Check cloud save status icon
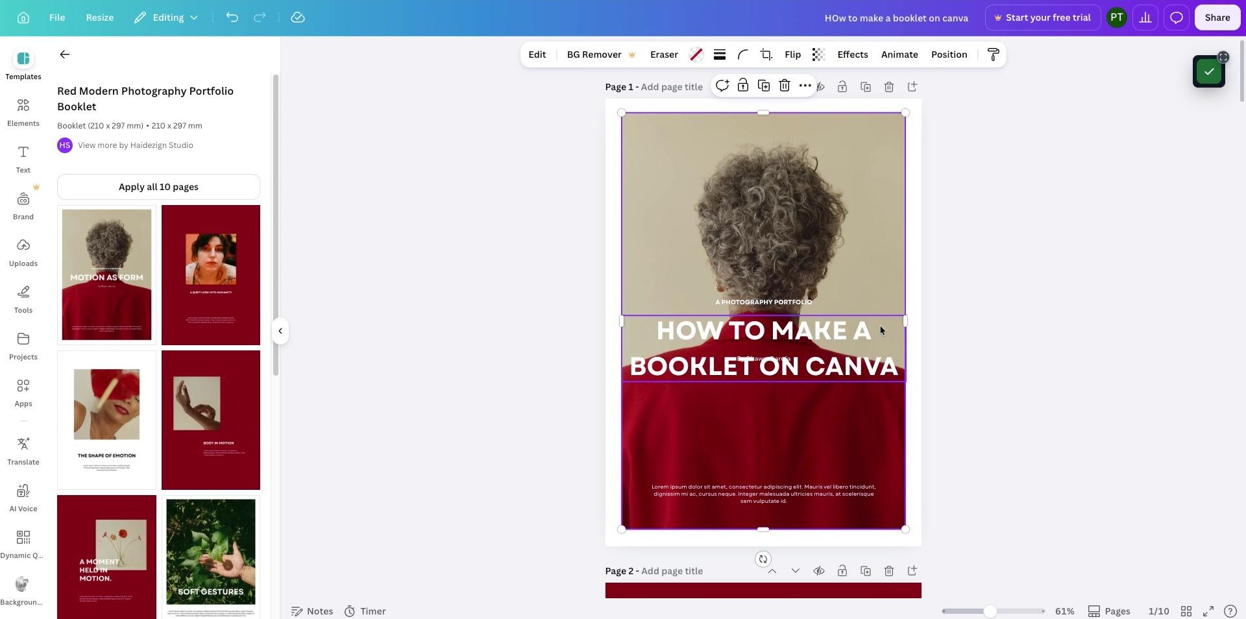 coord(298,18)
